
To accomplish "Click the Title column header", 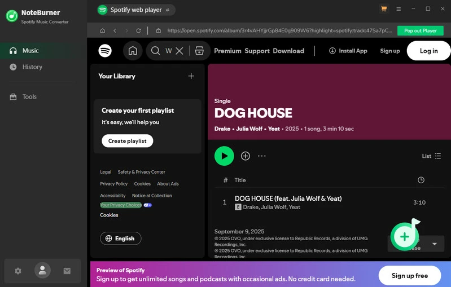I will (x=240, y=180).
